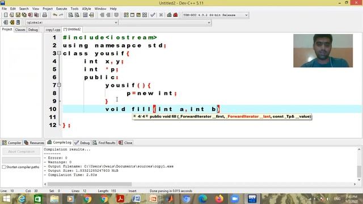Viewport: 363px width, 204px height.
Task: Click the Goto Bookmark icon in second toolbar
Action: click(18, 23)
